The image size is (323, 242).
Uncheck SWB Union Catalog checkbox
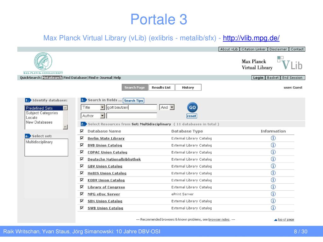point(82,208)
